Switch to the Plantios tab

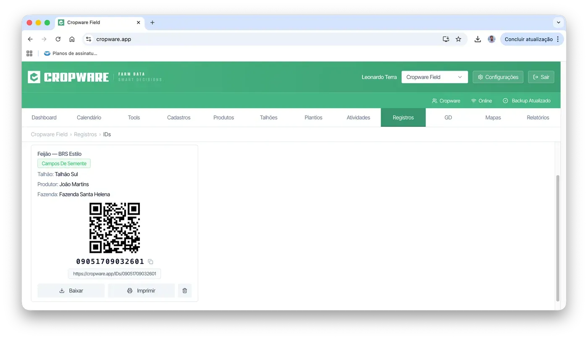coord(314,118)
